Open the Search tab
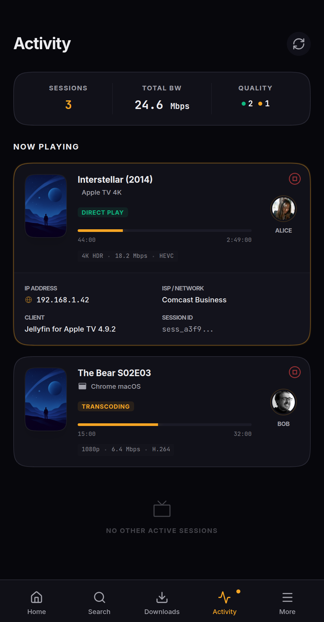This screenshot has width=324, height=622. [99, 603]
